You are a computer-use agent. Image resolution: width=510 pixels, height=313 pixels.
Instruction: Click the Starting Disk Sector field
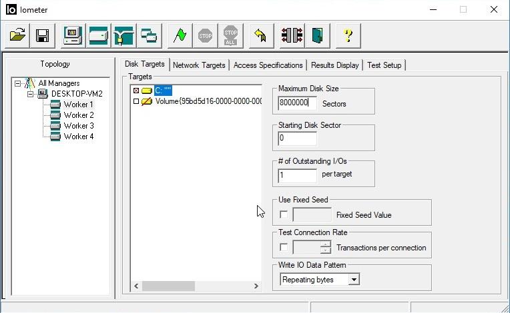pyautogui.click(x=297, y=139)
